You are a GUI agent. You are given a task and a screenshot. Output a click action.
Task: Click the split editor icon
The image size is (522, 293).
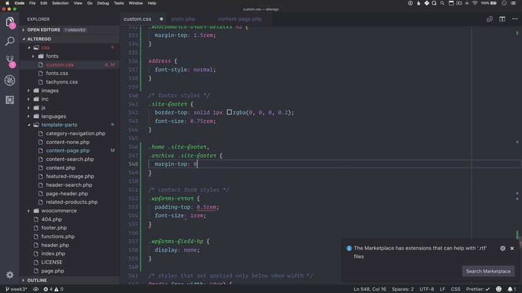502,19
